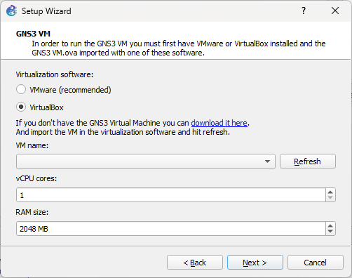Click the GNS3 app icon in title bar
The width and height of the screenshot is (352, 278).
click(x=11, y=11)
